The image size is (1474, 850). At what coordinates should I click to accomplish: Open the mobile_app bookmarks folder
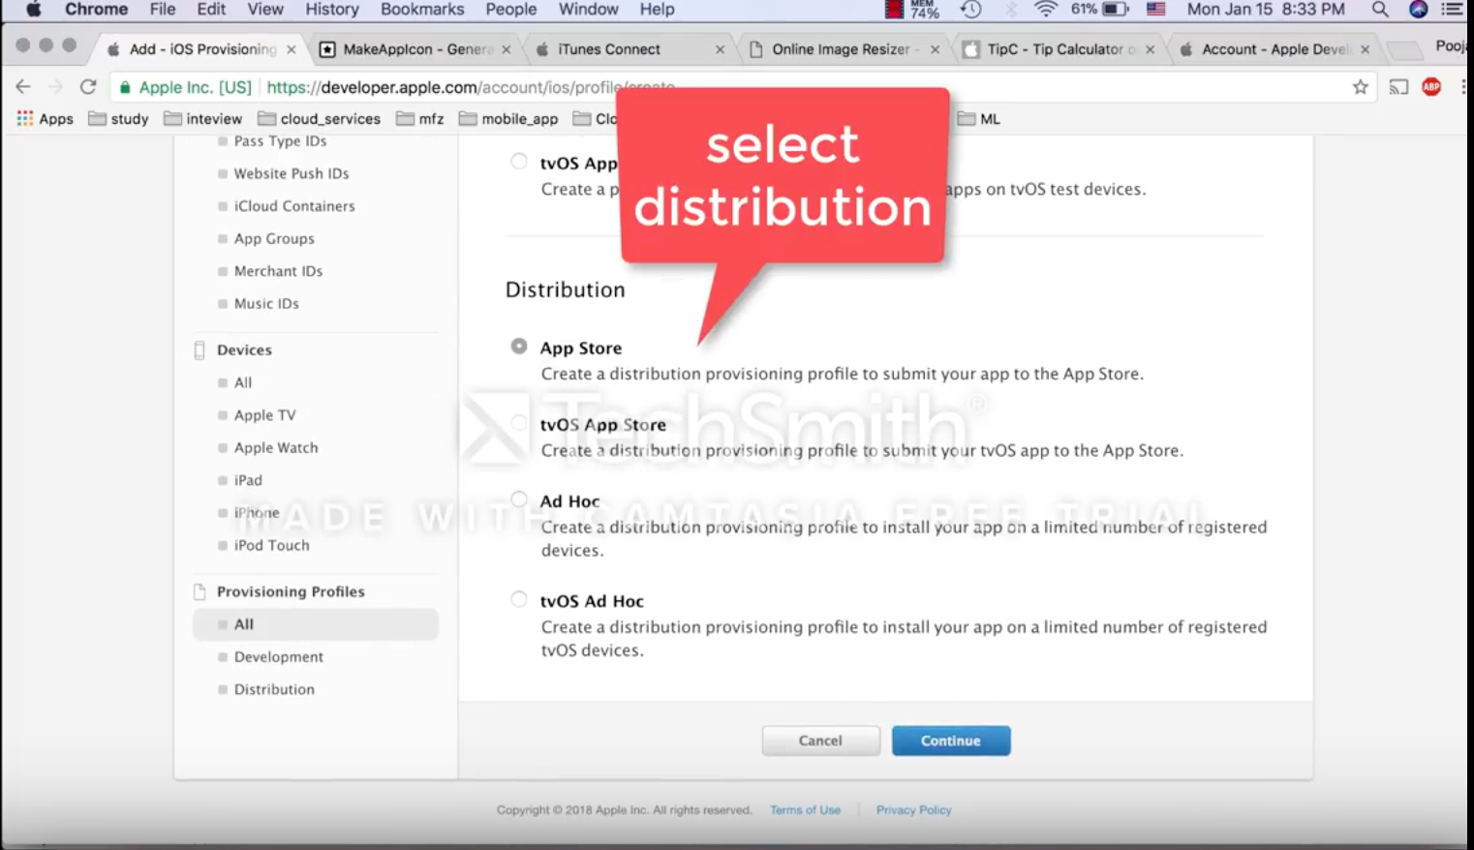click(508, 118)
